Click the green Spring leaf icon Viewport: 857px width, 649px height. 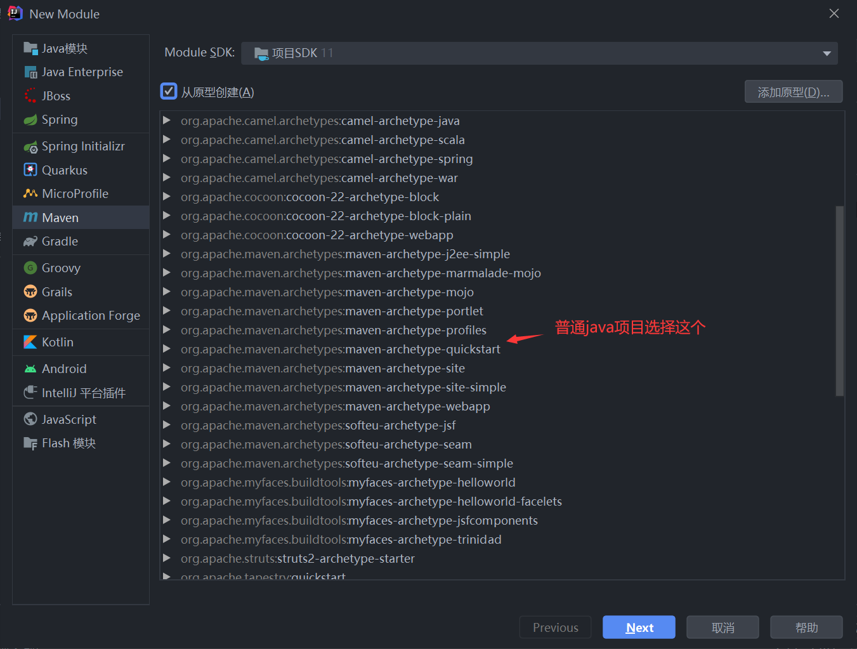30,119
